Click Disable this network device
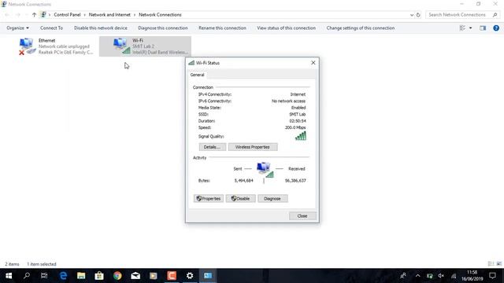504x283 pixels. [x=101, y=28]
